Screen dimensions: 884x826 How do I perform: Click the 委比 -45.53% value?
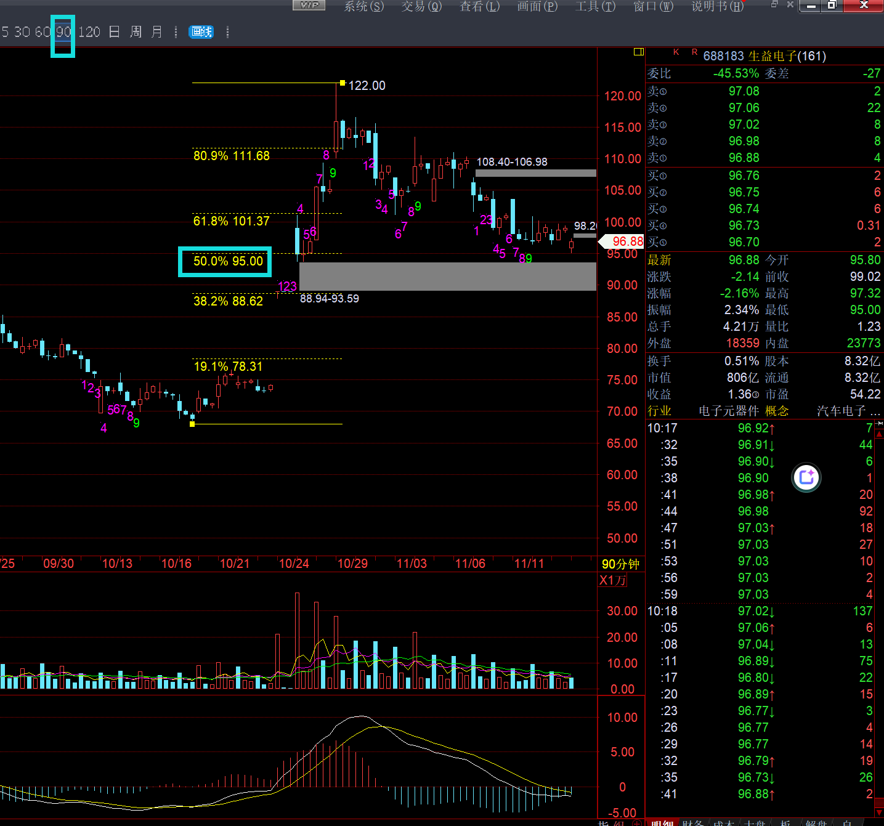(736, 73)
